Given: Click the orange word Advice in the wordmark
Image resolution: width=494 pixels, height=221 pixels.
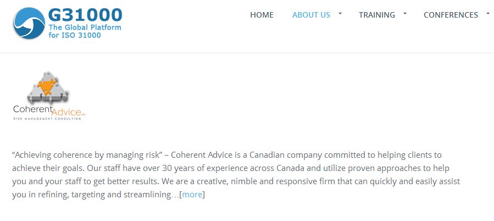Looking at the screenshot, I should coord(65,112).
